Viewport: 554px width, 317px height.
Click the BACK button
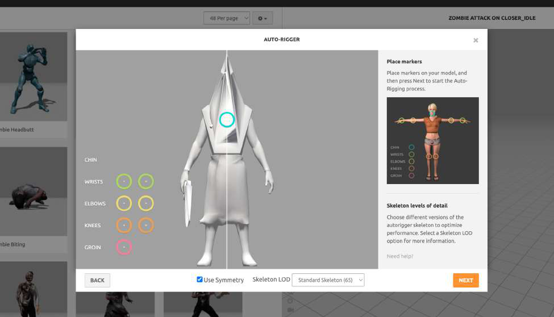coord(97,280)
